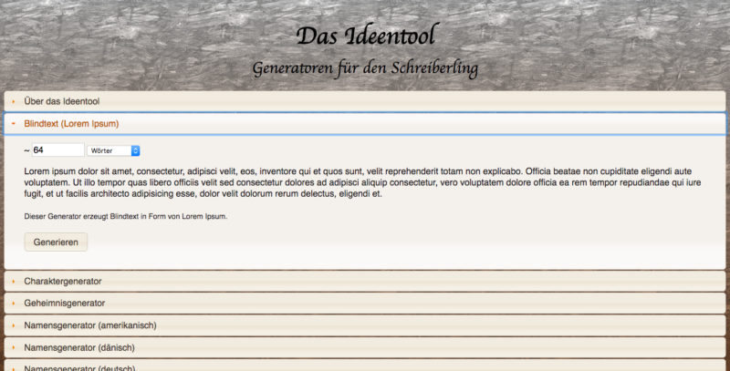Viewport: 730px width, 371px height.
Task: Focus the word count field showing 64
Action: 57,150
